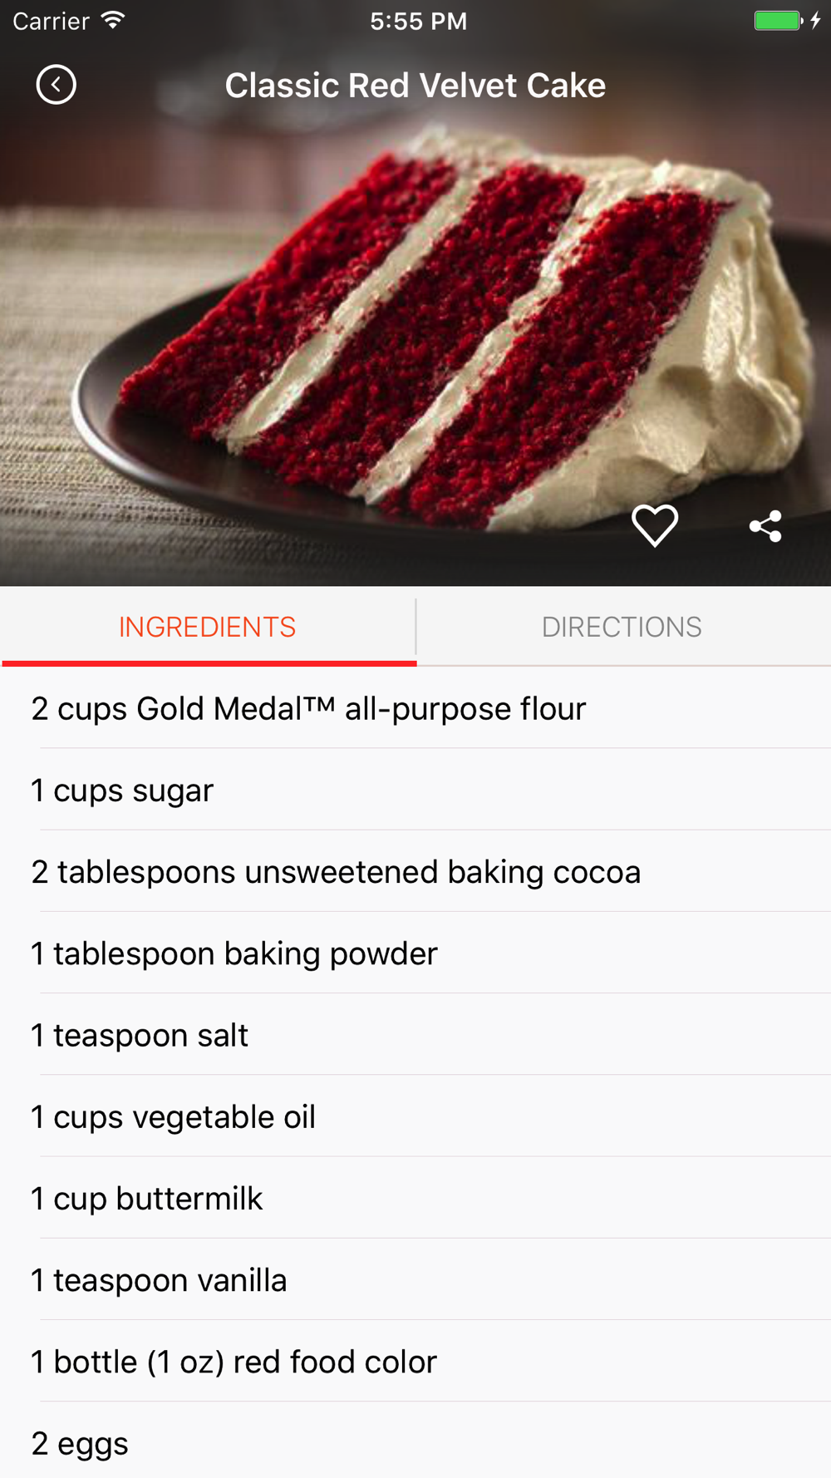Tap the back arrow circle icon
The width and height of the screenshot is (831, 1478).
coord(57,85)
